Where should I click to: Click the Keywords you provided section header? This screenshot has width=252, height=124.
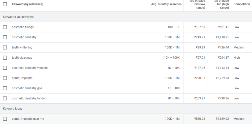(x=18, y=17)
